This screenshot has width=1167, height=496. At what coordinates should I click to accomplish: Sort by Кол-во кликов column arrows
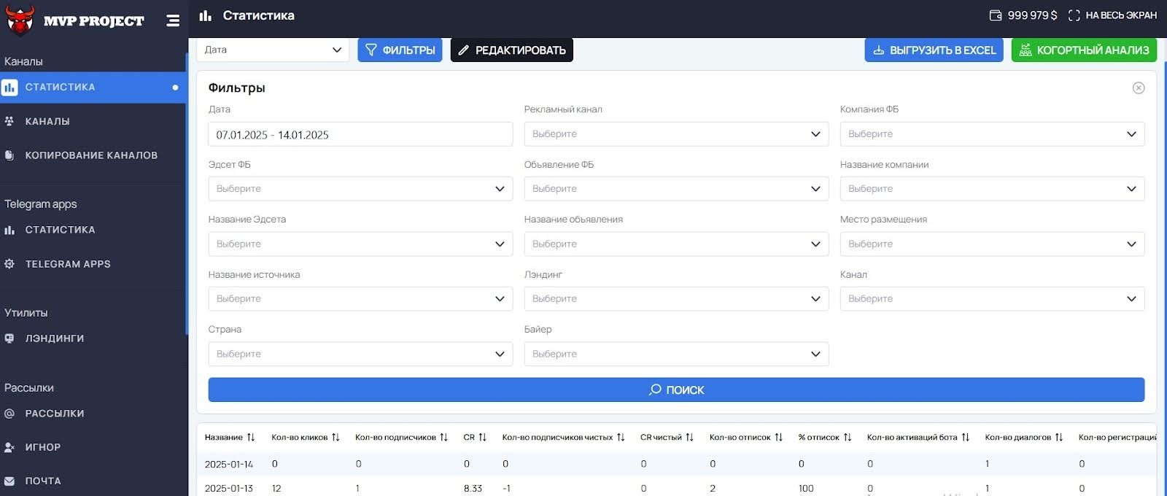tap(336, 438)
